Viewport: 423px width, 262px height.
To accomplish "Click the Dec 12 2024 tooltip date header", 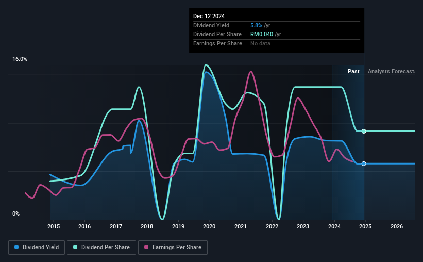I will point(209,16).
